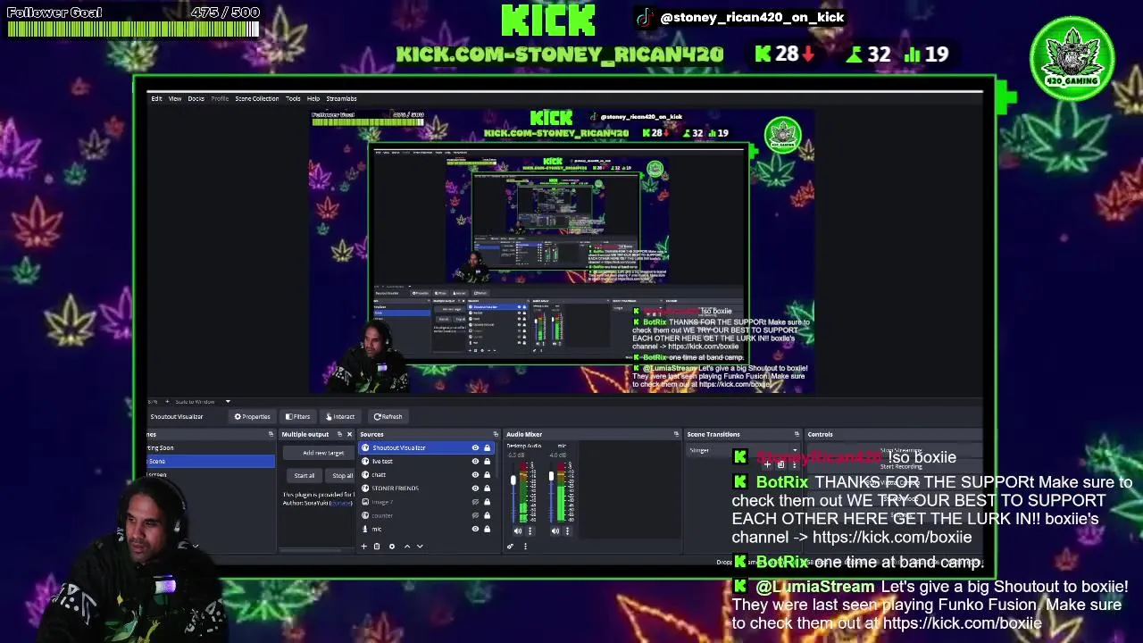Unlock the live test source
This screenshot has height=643, width=1143.
coord(487,461)
